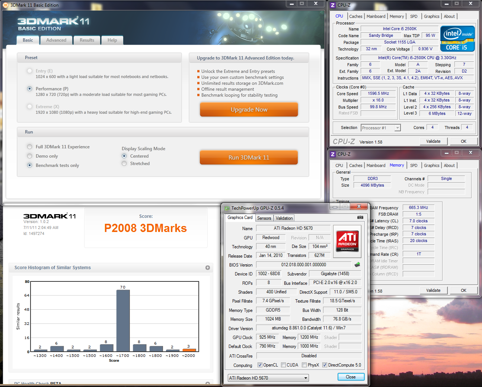This screenshot has width=482, height=387.
Task: Choose Benchmark tests only option
Action: pos(29,165)
